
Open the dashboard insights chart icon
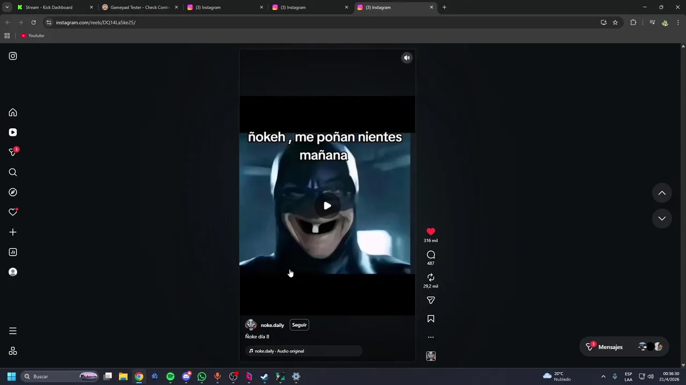click(x=13, y=252)
